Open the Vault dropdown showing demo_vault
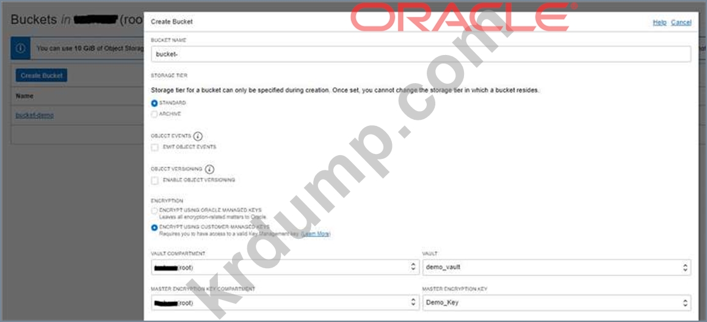 (556, 268)
